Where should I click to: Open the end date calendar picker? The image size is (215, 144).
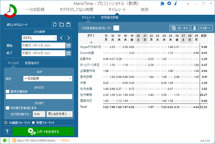click(68, 53)
